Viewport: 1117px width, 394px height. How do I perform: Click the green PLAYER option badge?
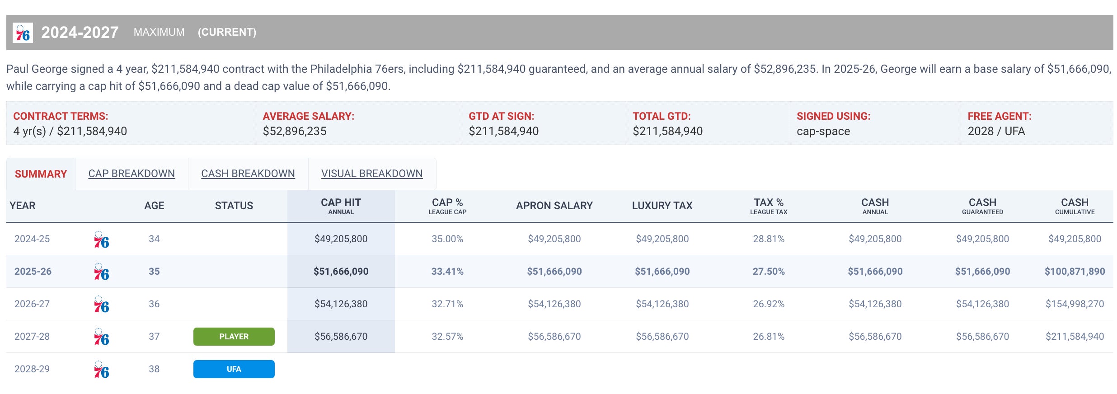coord(234,337)
